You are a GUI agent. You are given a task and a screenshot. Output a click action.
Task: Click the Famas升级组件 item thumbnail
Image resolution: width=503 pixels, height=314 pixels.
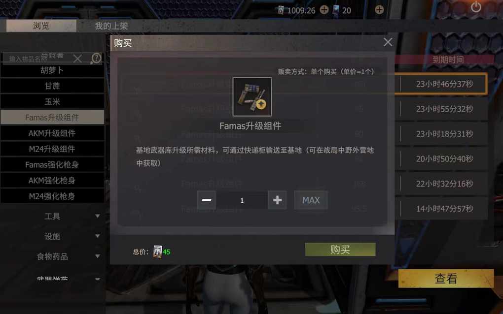coord(252,96)
